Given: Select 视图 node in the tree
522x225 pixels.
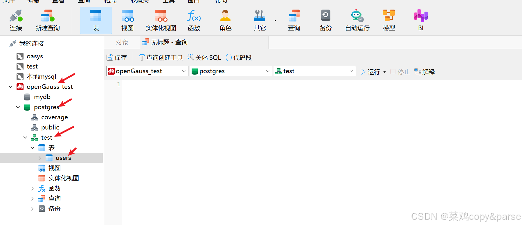Looking at the screenshot, I should click(x=54, y=168).
